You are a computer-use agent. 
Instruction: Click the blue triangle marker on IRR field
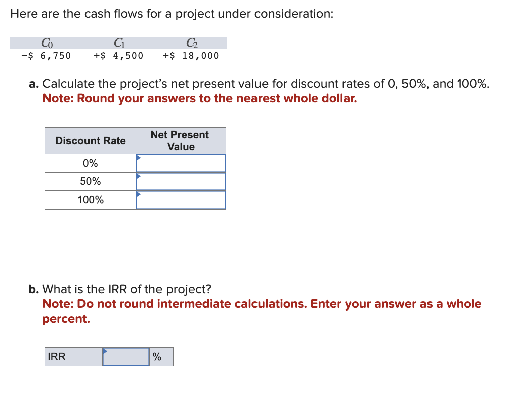[105, 351]
